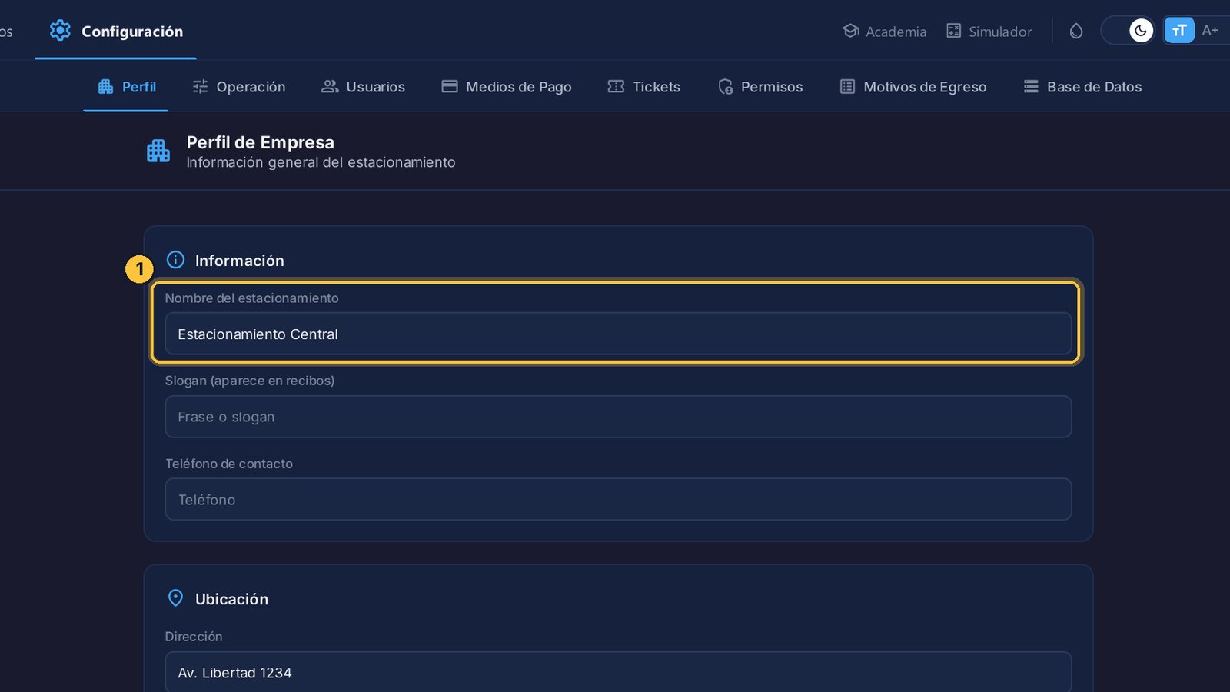1230x692 pixels.
Task: Click the Teléfono de contacto field
Action: (618, 500)
